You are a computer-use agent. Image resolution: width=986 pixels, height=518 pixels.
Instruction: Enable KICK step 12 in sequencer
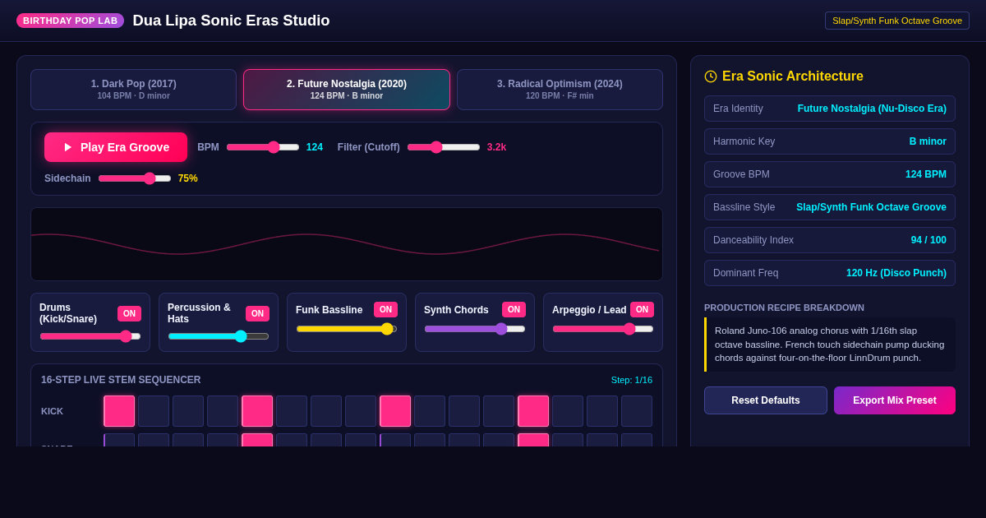[499, 411]
